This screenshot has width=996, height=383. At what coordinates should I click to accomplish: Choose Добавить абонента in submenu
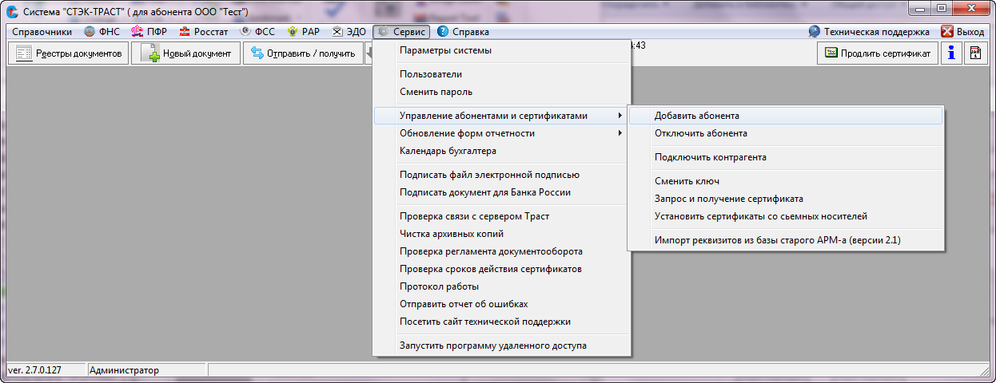tap(786, 116)
